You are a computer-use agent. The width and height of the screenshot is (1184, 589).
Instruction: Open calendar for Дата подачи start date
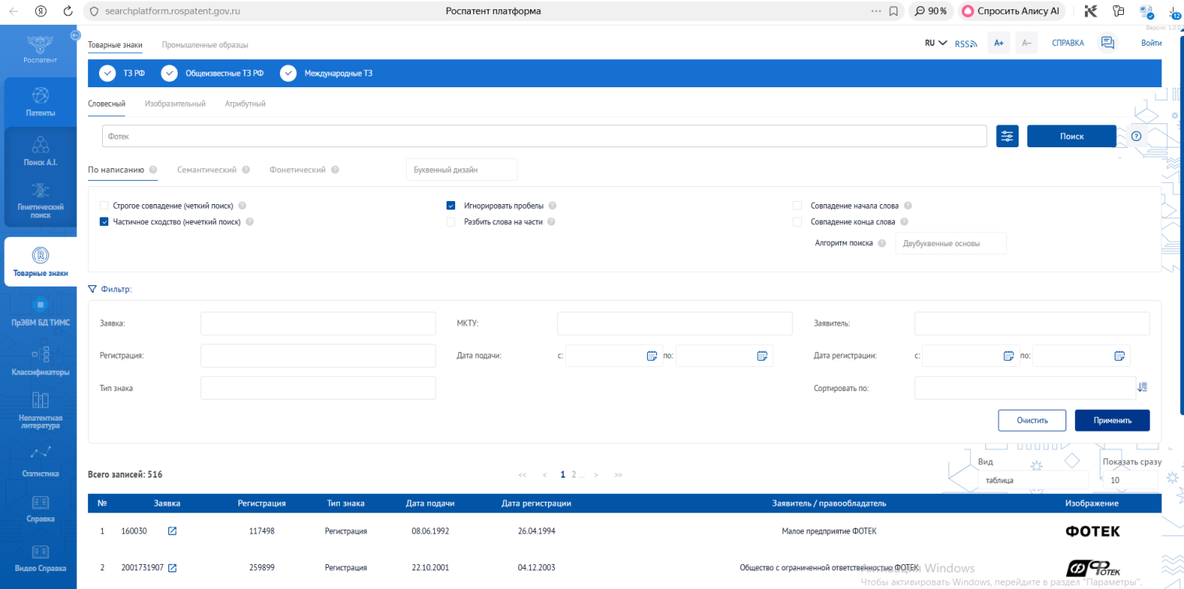click(x=652, y=356)
